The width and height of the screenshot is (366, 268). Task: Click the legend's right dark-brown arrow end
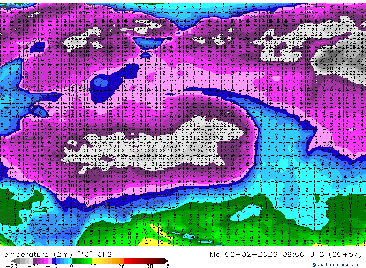tap(167, 261)
